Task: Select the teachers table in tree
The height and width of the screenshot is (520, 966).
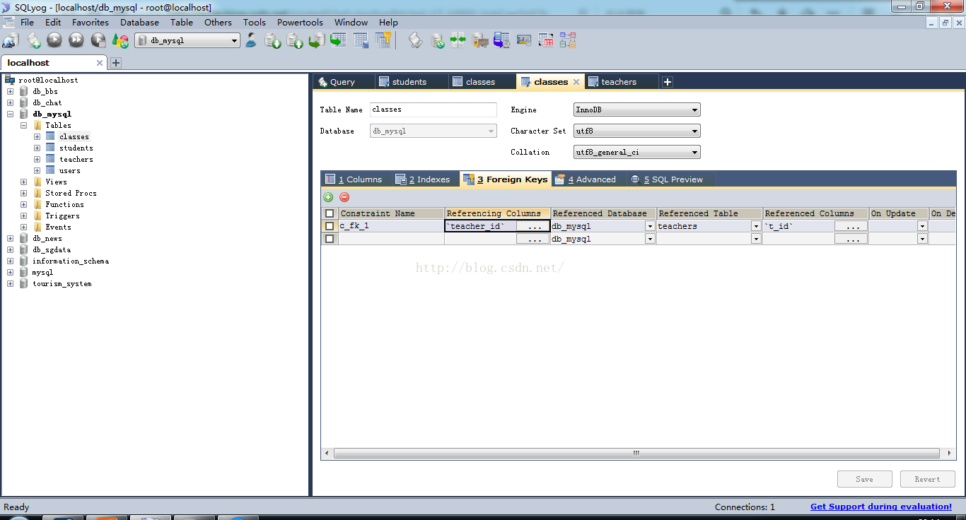Action: pyautogui.click(x=76, y=159)
